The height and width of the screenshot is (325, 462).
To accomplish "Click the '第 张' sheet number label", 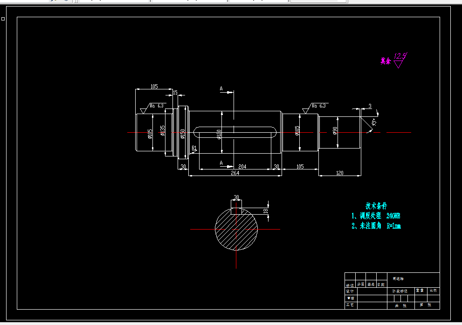I will (x=426, y=305).
